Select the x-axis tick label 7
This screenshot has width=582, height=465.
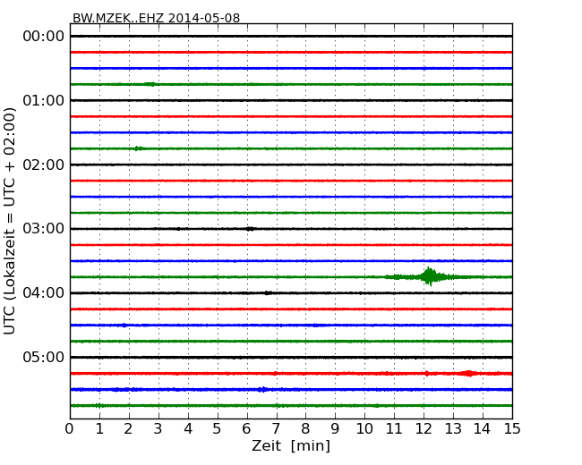276,428
